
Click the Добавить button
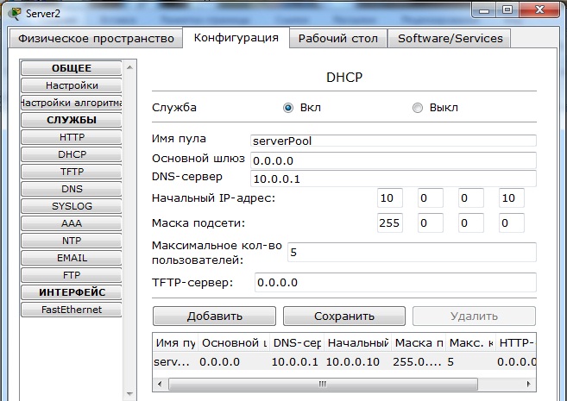click(x=214, y=316)
